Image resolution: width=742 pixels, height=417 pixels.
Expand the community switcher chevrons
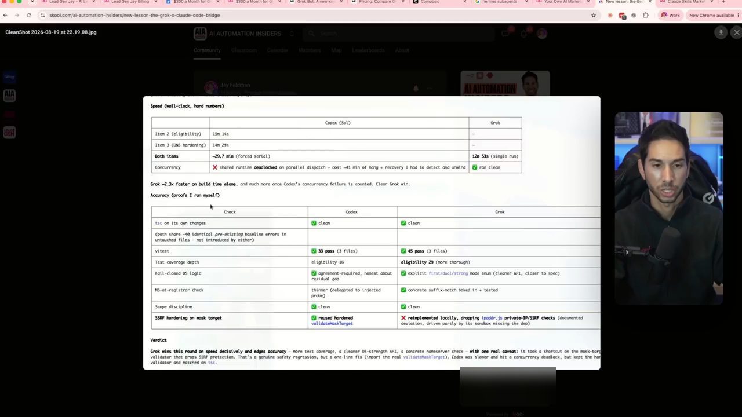[292, 34]
